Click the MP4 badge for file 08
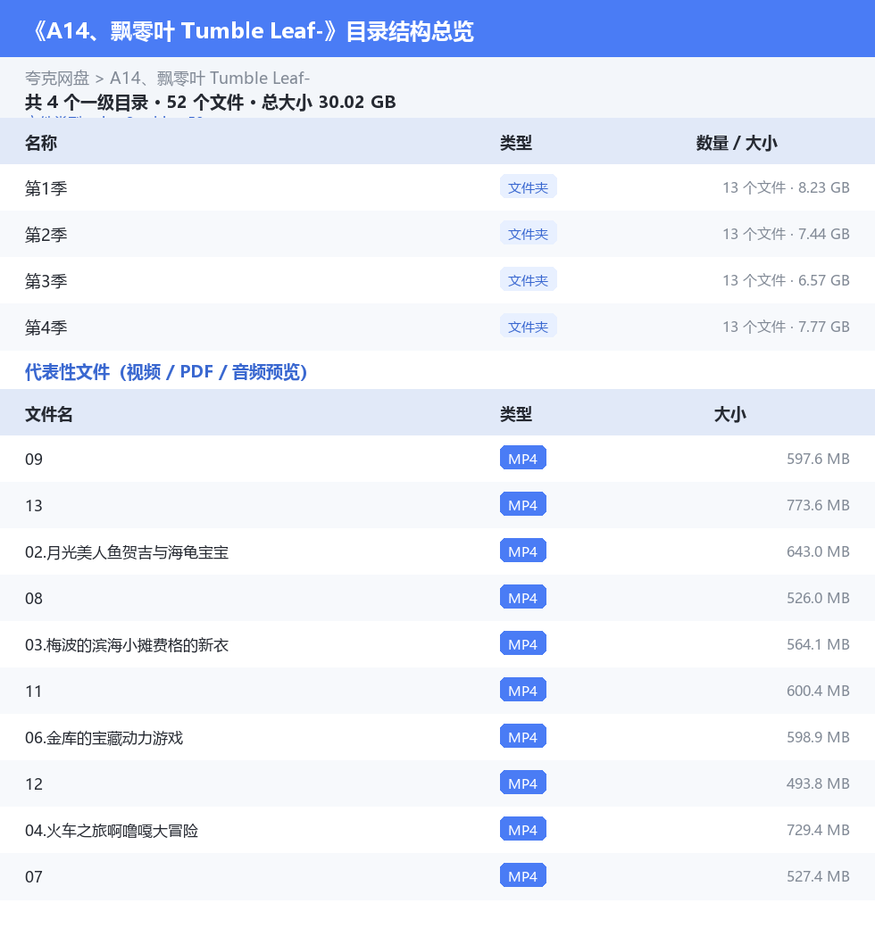 pos(522,598)
